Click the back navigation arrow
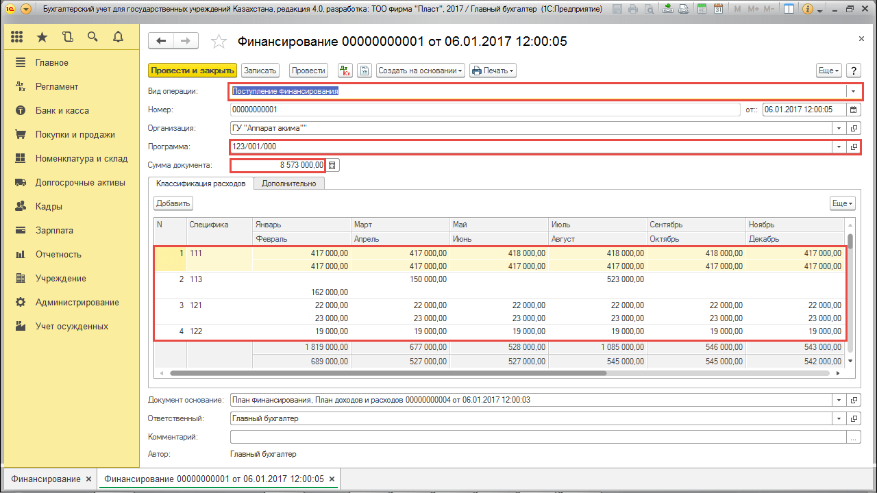Viewport: 877px width, 493px height. click(161, 41)
